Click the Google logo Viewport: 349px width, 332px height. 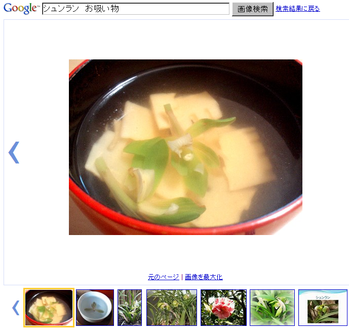(x=21, y=8)
